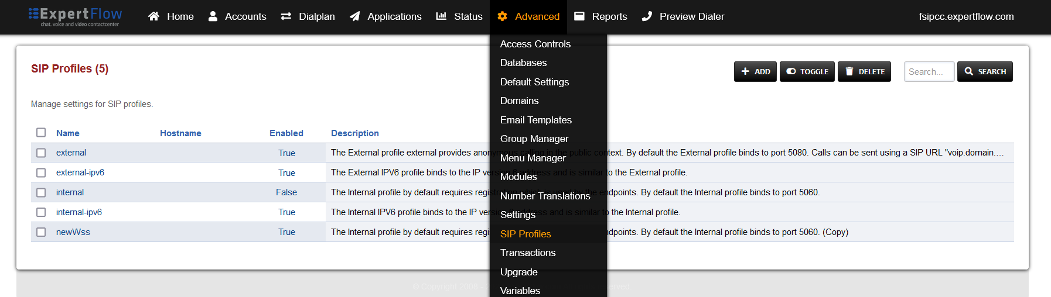Choose Access Controls from Advanced menu
The height and width of the screenshot is (297, 1051).
point(535,44)
